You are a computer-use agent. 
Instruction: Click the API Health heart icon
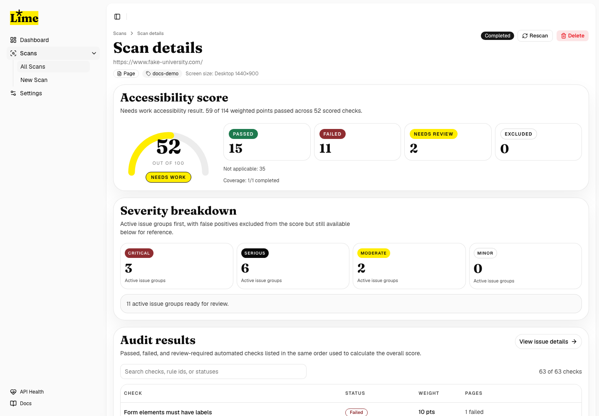[13, 392]
